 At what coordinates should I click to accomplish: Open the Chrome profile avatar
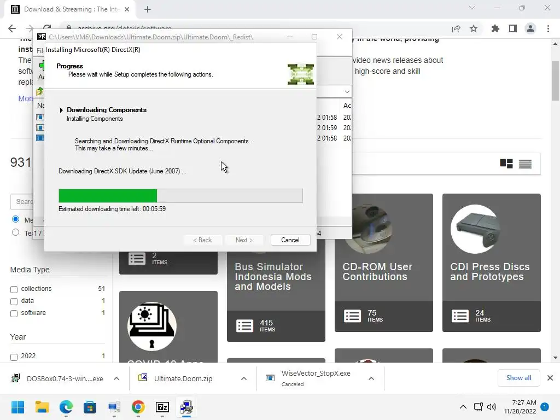tap(530, 28)
